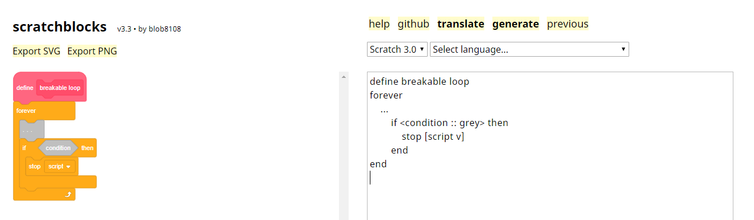This screenshot has height=220, width=754.
Task: Select the grey condition hexagon block
Action: tap(58, 148)
